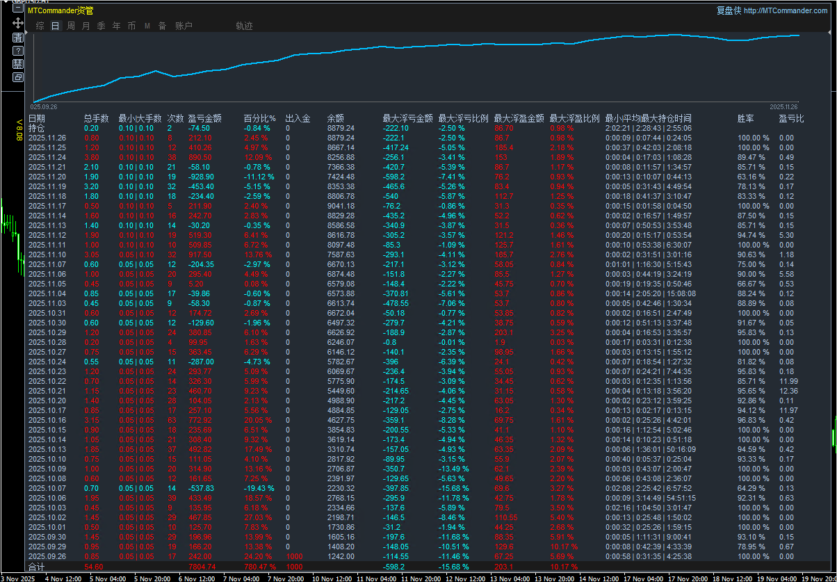Viewport: 837px width, 582px height.
Task: Click the 轨迹 trajectory button
Action: 244,26
